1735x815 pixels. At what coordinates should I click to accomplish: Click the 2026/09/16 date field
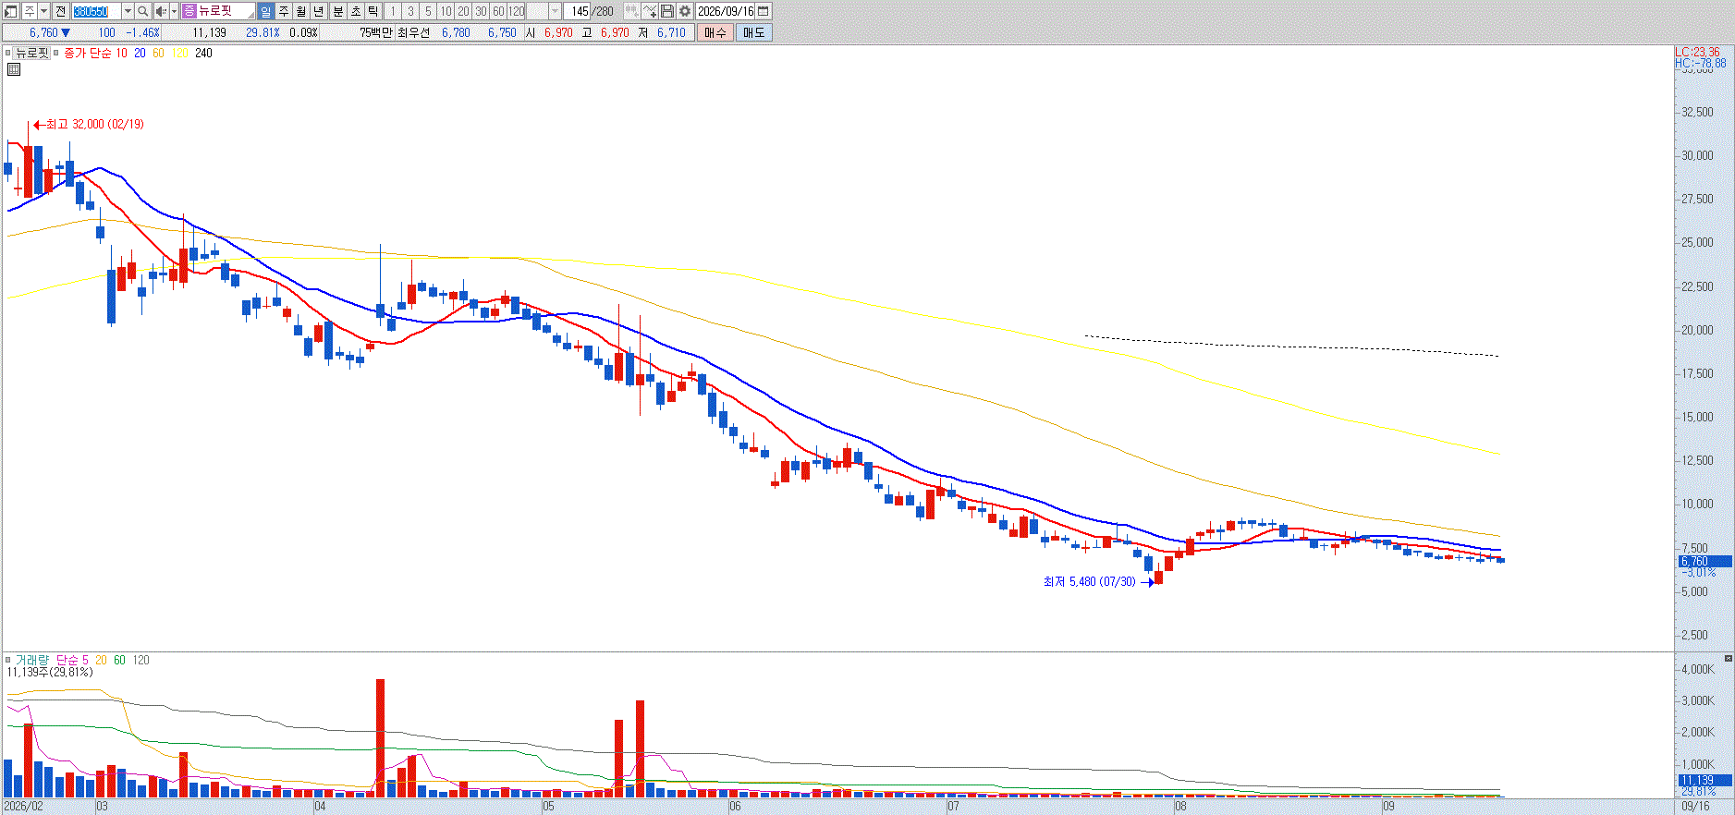(726, 11)
